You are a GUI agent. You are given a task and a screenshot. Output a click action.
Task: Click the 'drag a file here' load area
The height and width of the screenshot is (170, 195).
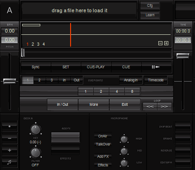[x=80, y=10]
